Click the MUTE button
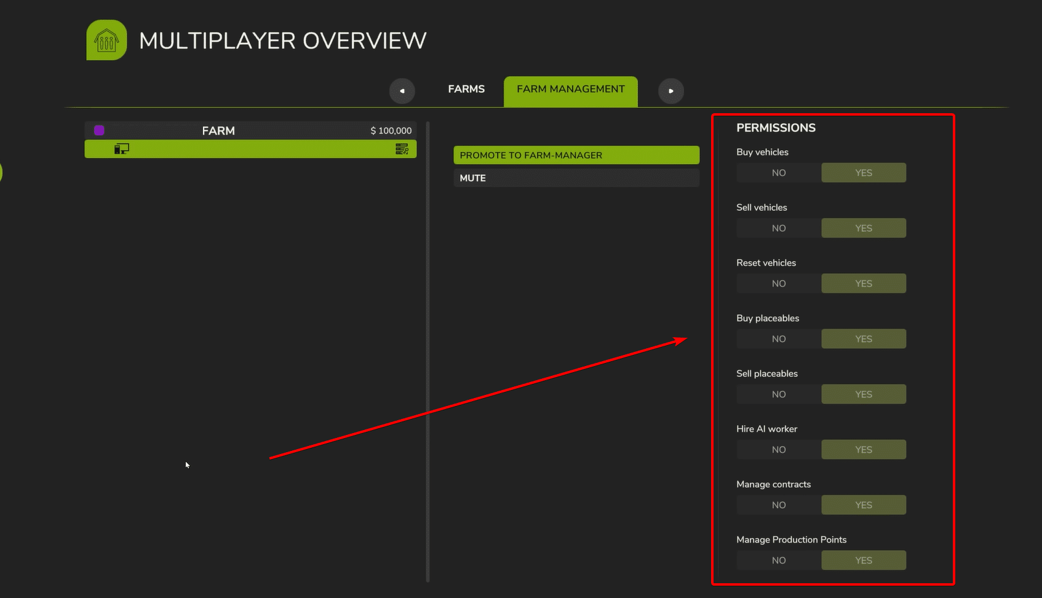Image resolution: width=1042 pixels, height=598 pixels. (576, 178)
